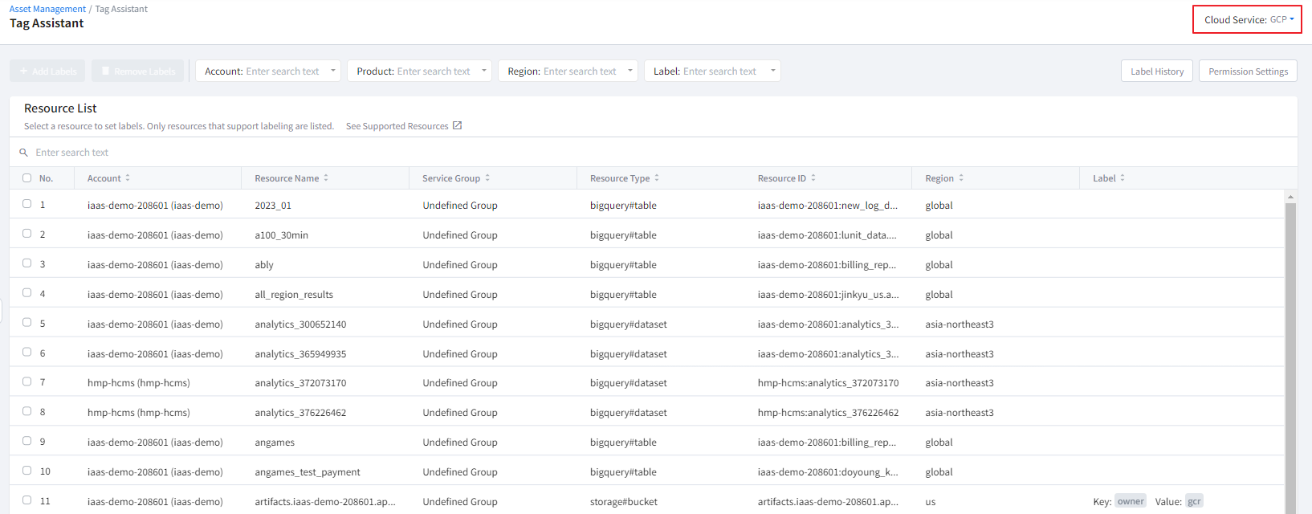Click the external link icon beside Supported Resources
1312x514 pixels.
pos(458,126)
